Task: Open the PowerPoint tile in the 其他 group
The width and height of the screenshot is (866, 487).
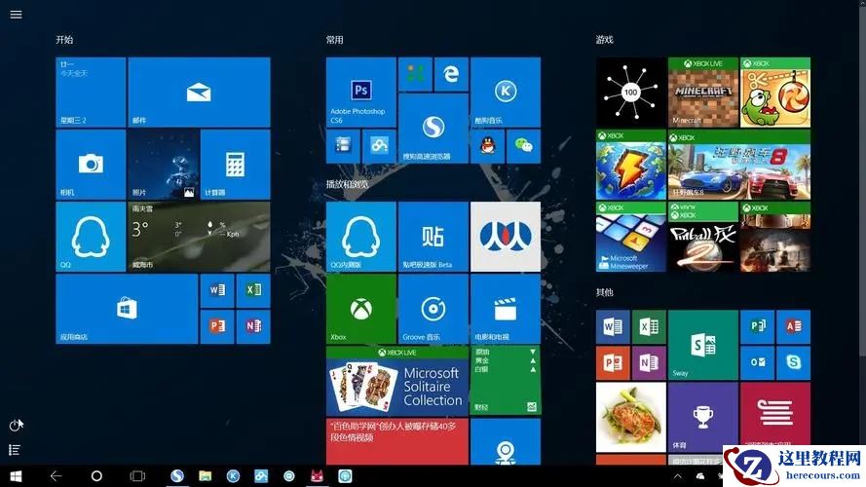Action: 613,362
